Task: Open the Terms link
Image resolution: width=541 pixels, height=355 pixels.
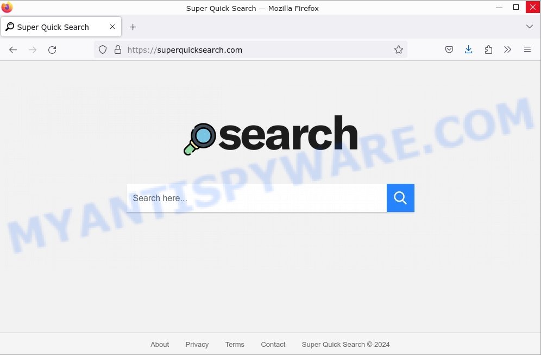Action: [x=235, y=344]
